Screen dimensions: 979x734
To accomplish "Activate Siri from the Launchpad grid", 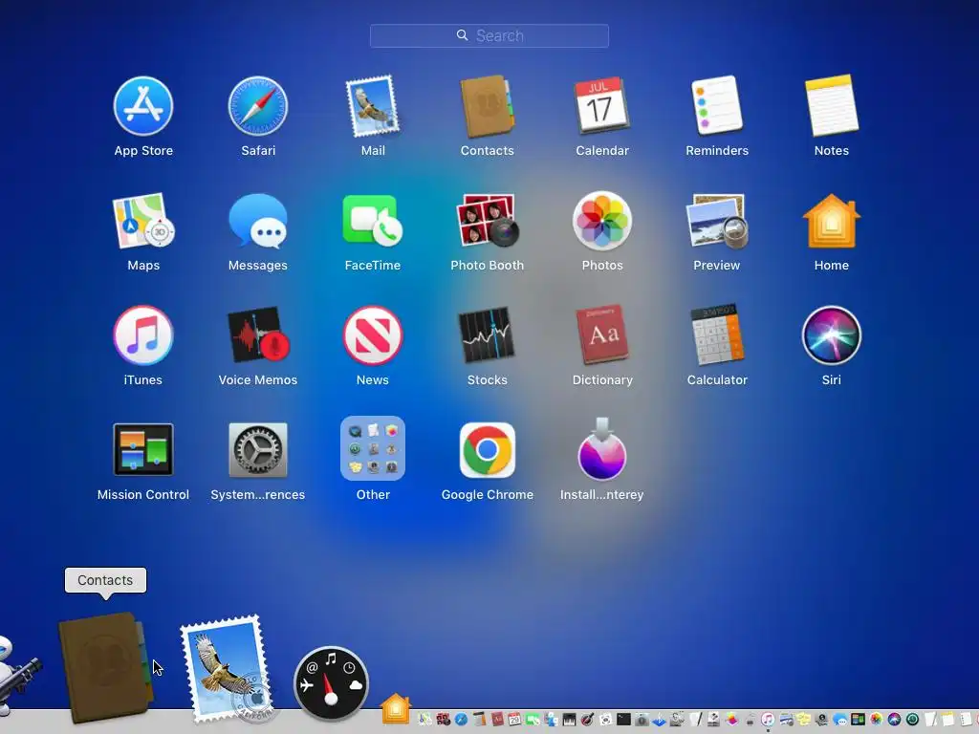I will (x=832, y=335).
